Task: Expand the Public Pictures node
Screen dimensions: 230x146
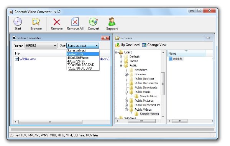Action: coord(126,101)
